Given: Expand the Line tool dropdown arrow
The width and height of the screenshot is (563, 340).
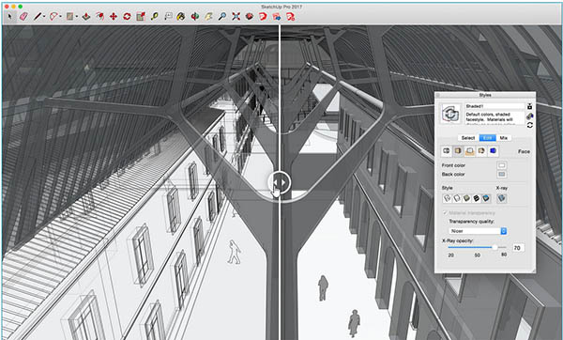Looking at the screenshot, I should point(44,17).
